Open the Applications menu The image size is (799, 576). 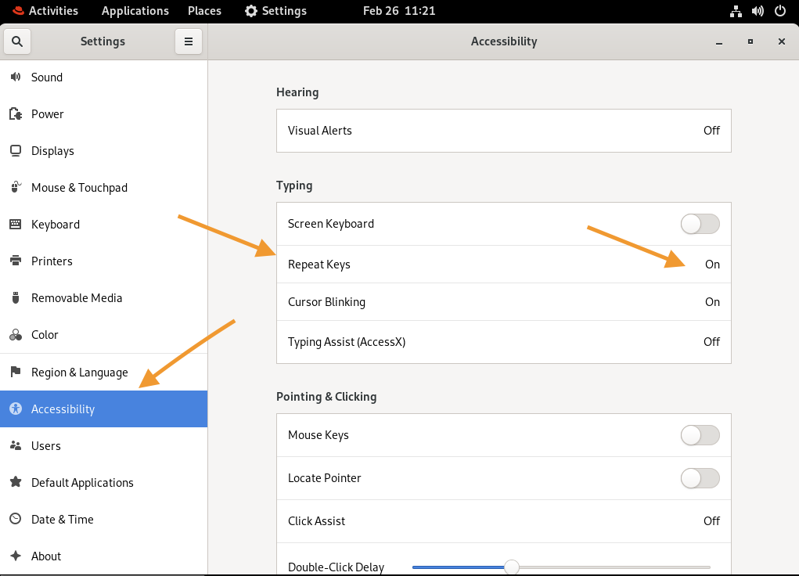135,11
